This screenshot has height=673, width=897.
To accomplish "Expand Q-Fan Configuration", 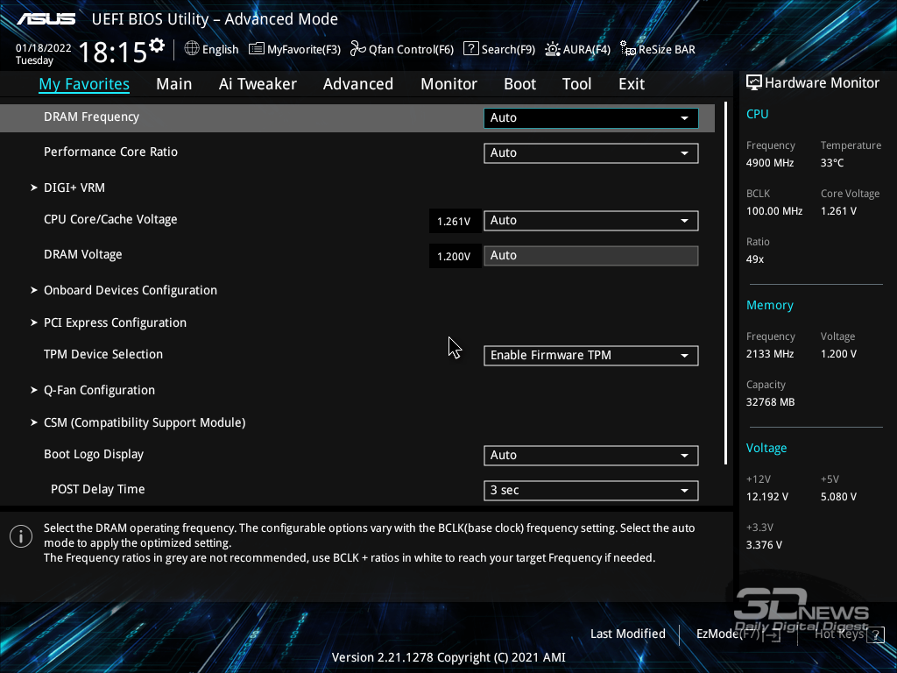I will click(x=99, y=390).
